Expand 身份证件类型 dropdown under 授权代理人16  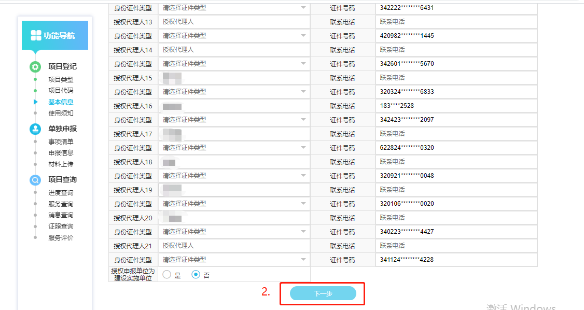pyautogui.click(x=233, y=120)
